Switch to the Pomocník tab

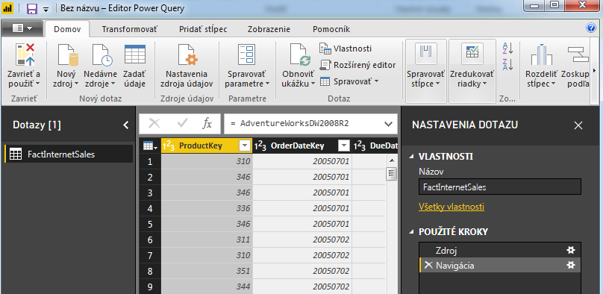click(331, 29)
